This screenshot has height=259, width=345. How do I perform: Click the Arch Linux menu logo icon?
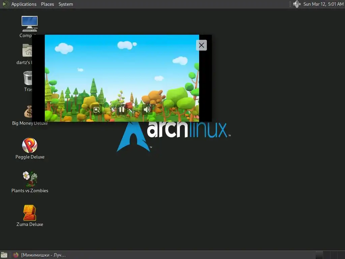[x=5, y=4]
